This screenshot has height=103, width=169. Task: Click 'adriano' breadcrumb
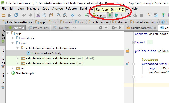[x=119, y=22]
